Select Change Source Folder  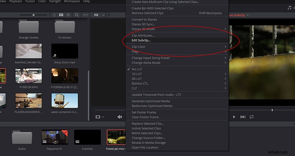click(177, 138)
